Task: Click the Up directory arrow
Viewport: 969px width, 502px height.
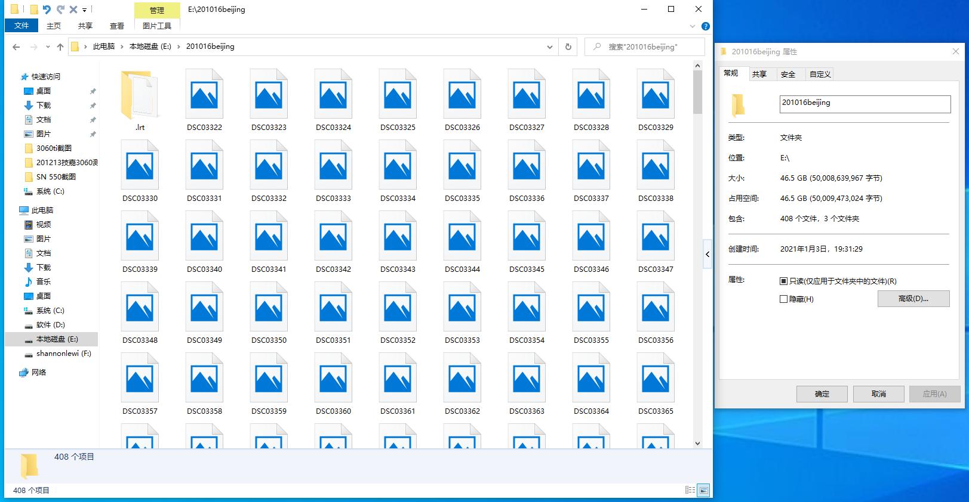Action: (x=60, y=47)
